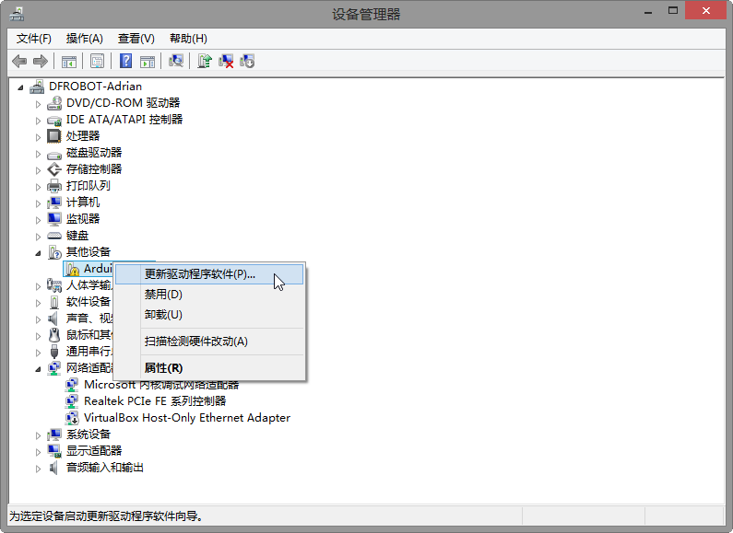
Task: Select 卸载(U) from the context menu
Action: tap(163, 315)
